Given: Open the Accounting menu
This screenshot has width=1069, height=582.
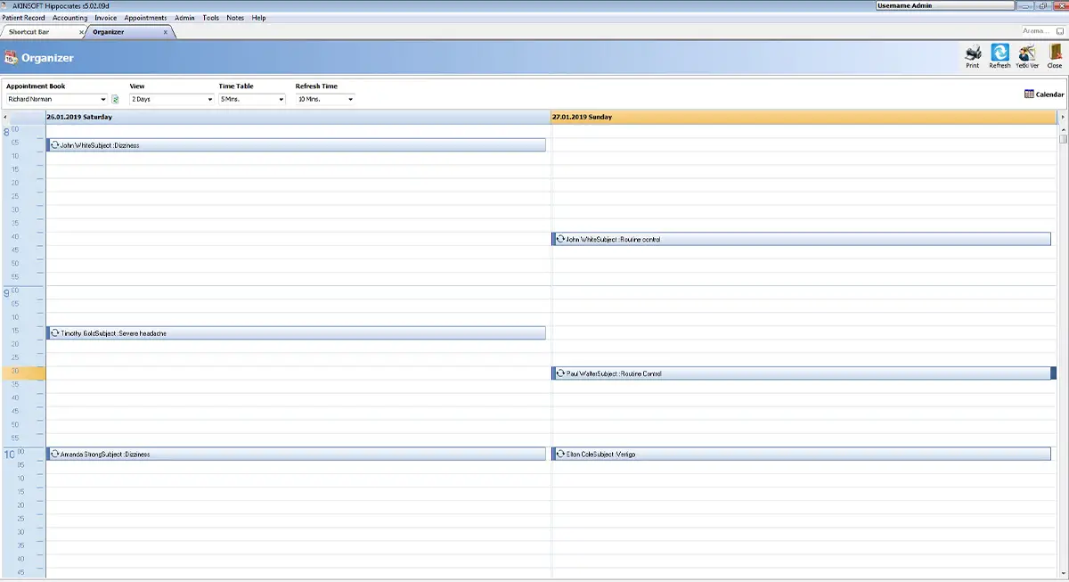Looking at the screenshot, I should pos(69,18).
